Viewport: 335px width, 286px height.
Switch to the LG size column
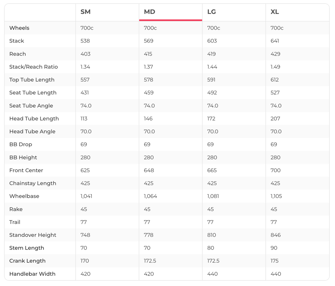click(x=212, y=12)
